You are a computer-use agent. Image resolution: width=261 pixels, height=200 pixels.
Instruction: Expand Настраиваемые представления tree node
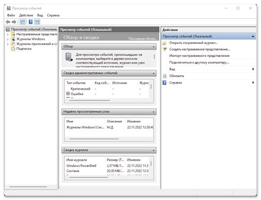(8, 34)
